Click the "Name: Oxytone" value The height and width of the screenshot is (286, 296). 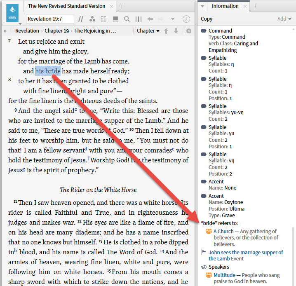pyautogui.click(x=234, y=202)
